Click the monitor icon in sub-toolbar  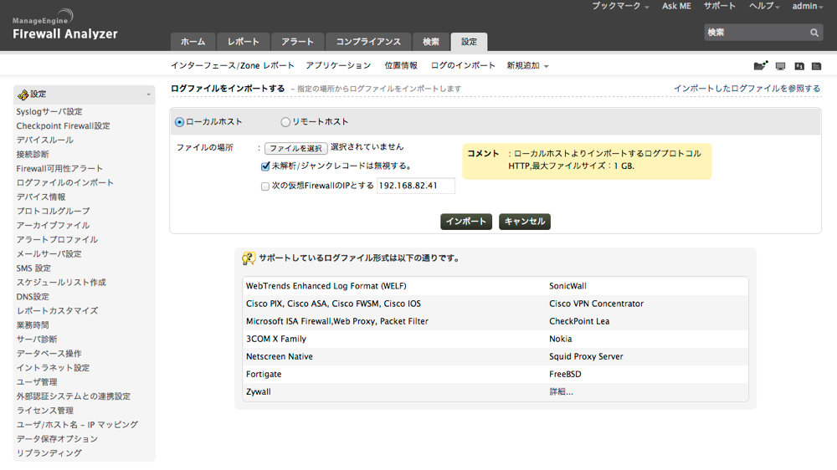pos(780,66)
